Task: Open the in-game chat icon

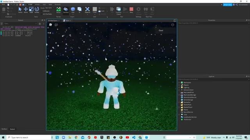Action: click(x=56, y=25)
